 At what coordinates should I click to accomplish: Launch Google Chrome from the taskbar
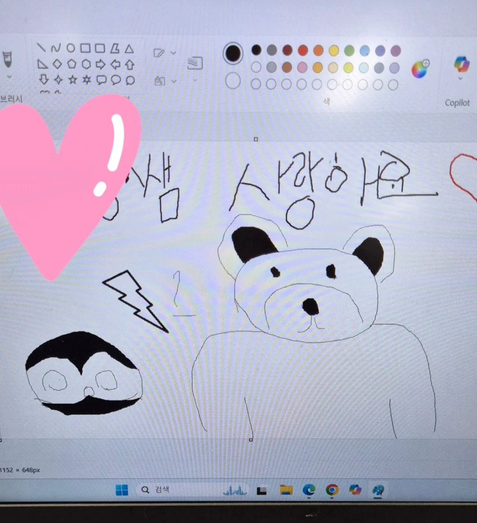(x=332, y=490)
